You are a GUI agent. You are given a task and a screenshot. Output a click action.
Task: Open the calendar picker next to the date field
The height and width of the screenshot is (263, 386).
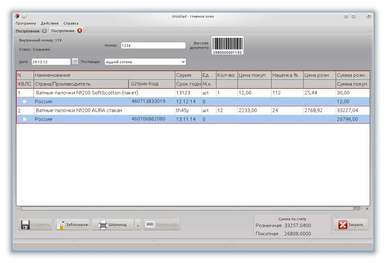(75, 62)
